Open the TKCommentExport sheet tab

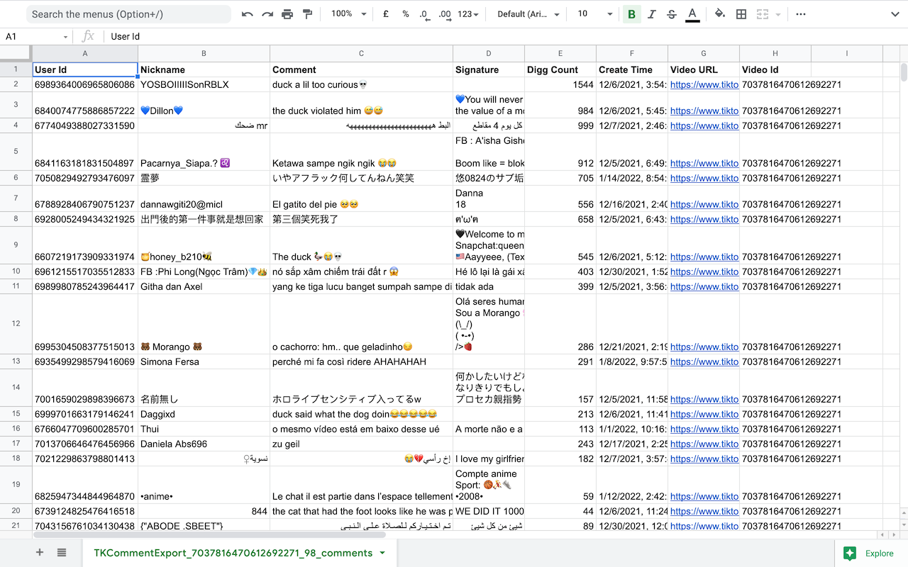(233, 553)
